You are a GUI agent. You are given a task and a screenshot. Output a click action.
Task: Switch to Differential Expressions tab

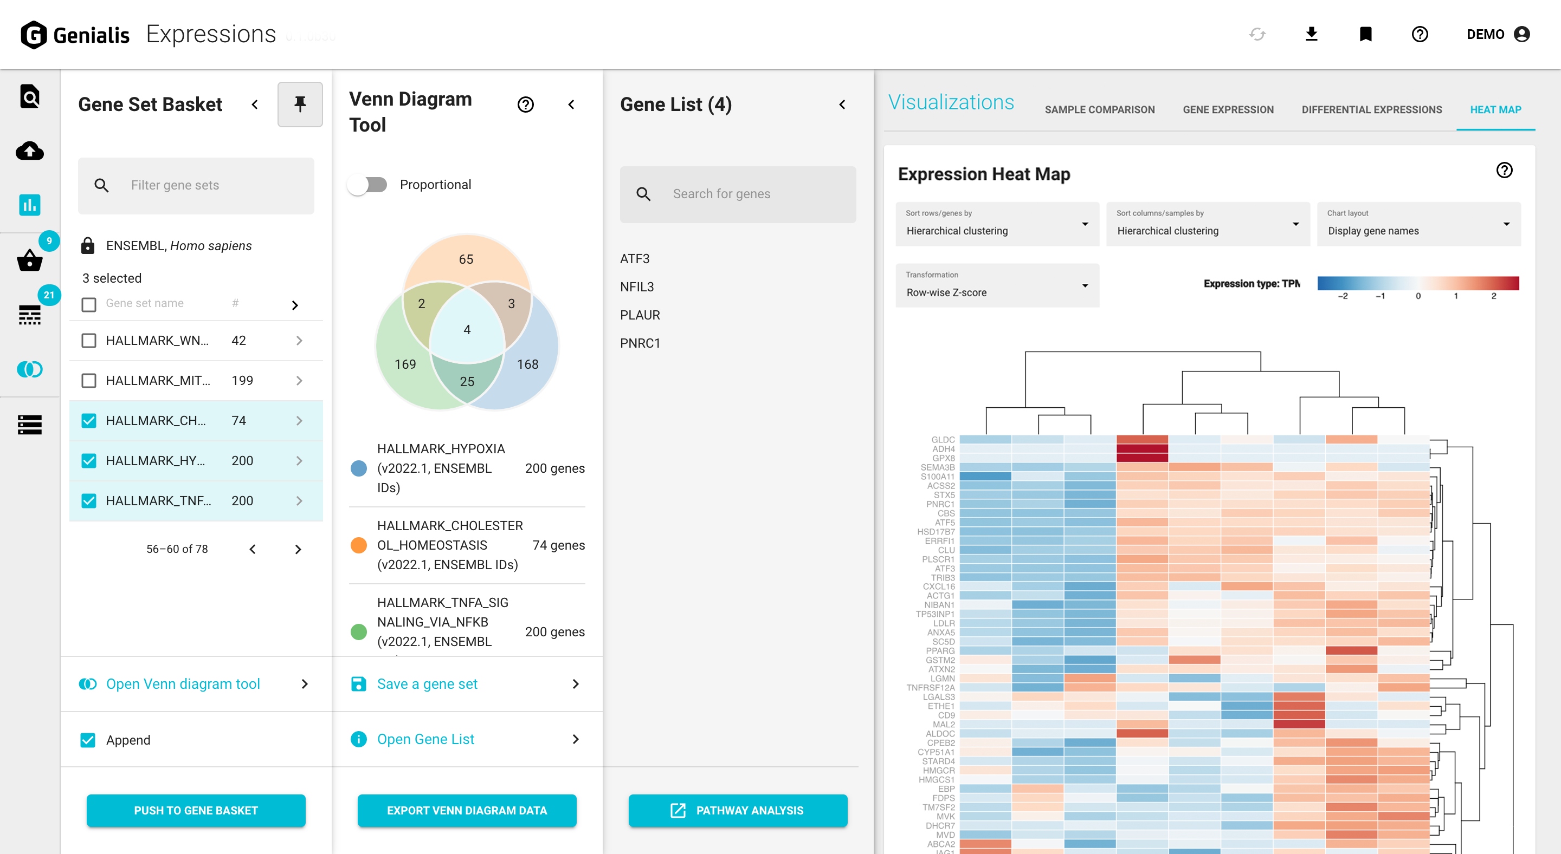(1371, 109)
